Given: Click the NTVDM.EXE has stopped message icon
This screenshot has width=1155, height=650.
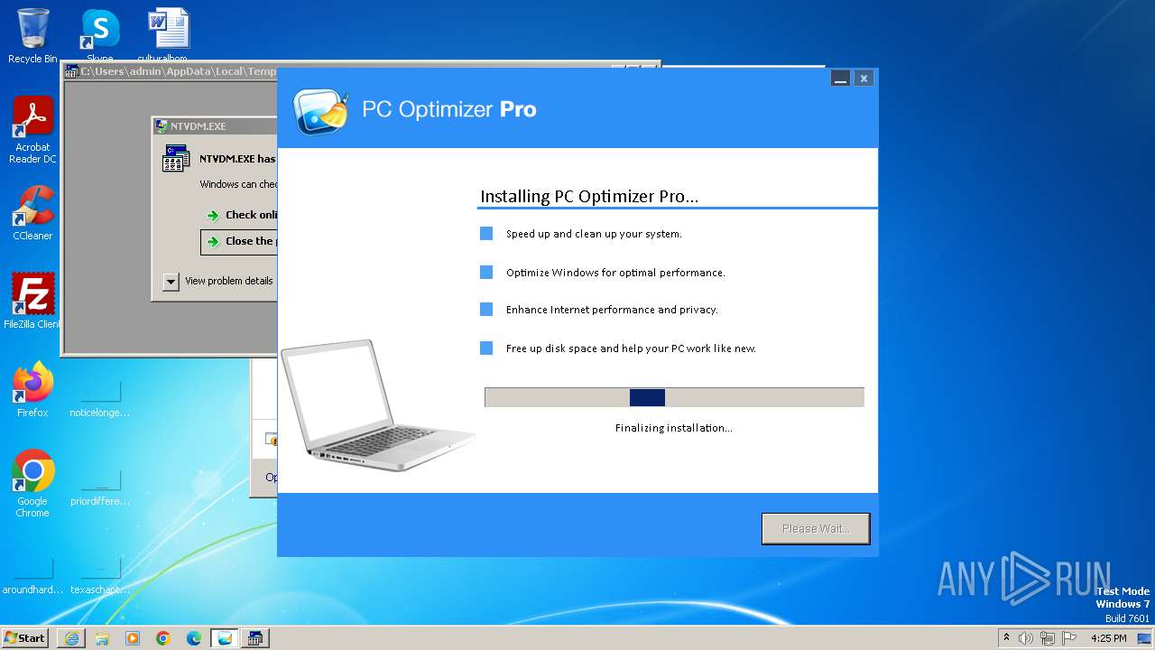Looking at the screenshot, I should pyautogui.click(x=176, y=160).
